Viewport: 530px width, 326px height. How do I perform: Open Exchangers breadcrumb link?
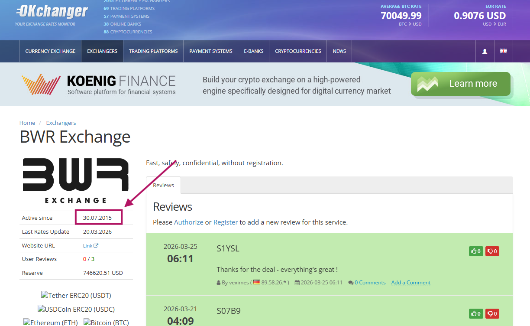pos(61,123)
